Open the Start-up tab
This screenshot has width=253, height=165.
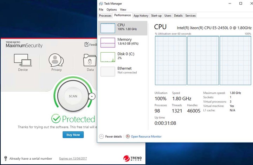pyautogui.click(x=156, y=16)
